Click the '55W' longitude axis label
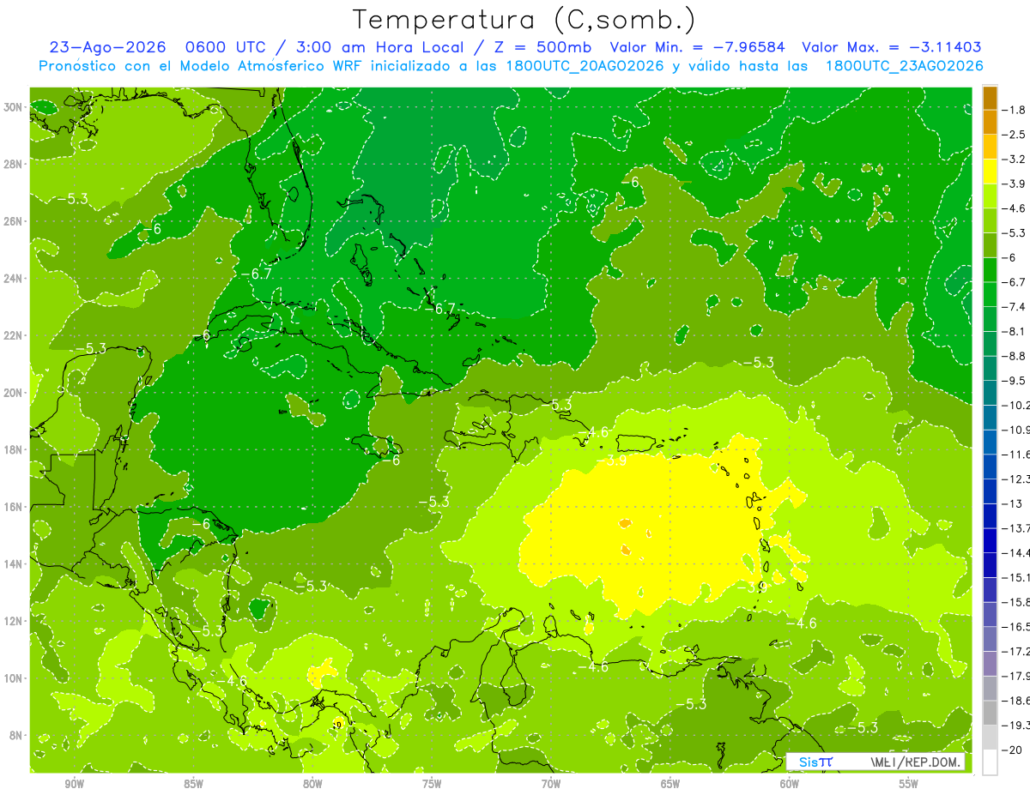This screenshot has width=1030, height=795. point(909,784)
